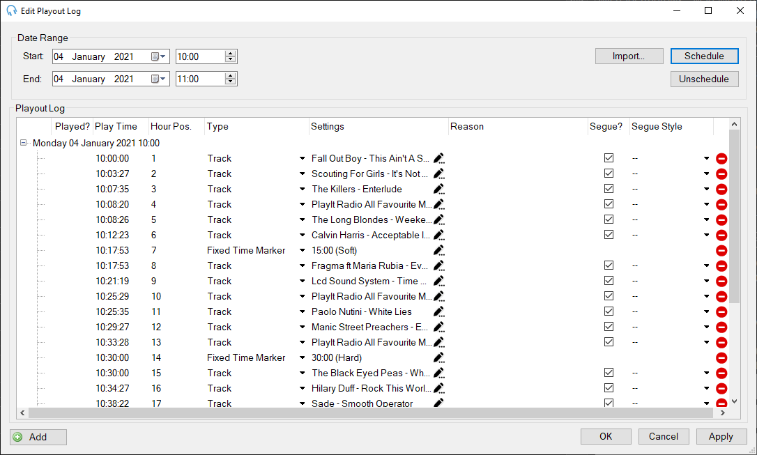Screen dimensions: 757x455
Task: Remove The Killers - Enterlude row red button
Action: click(721, 189)
